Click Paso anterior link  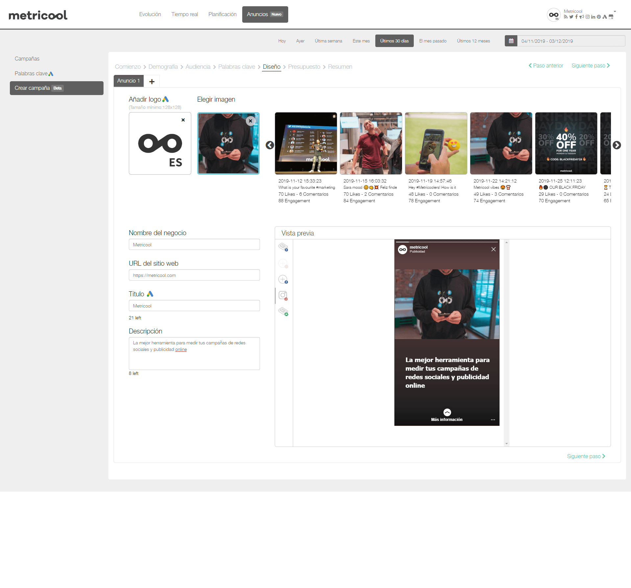click(546, 66)
